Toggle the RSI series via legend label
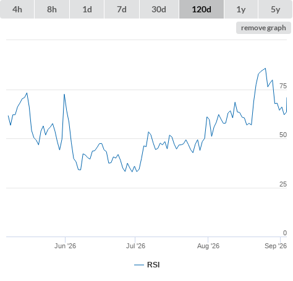 tap(153, 265)
